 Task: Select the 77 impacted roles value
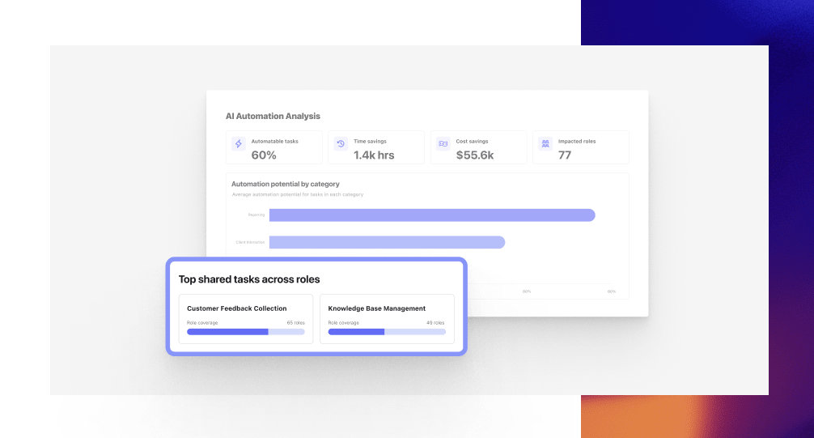565,155
